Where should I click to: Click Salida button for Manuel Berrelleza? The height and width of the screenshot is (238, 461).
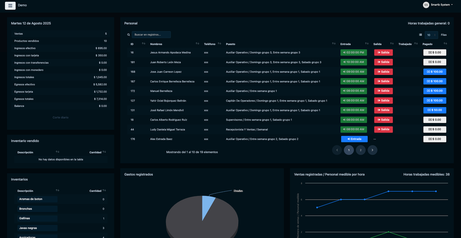coord(383,91)
